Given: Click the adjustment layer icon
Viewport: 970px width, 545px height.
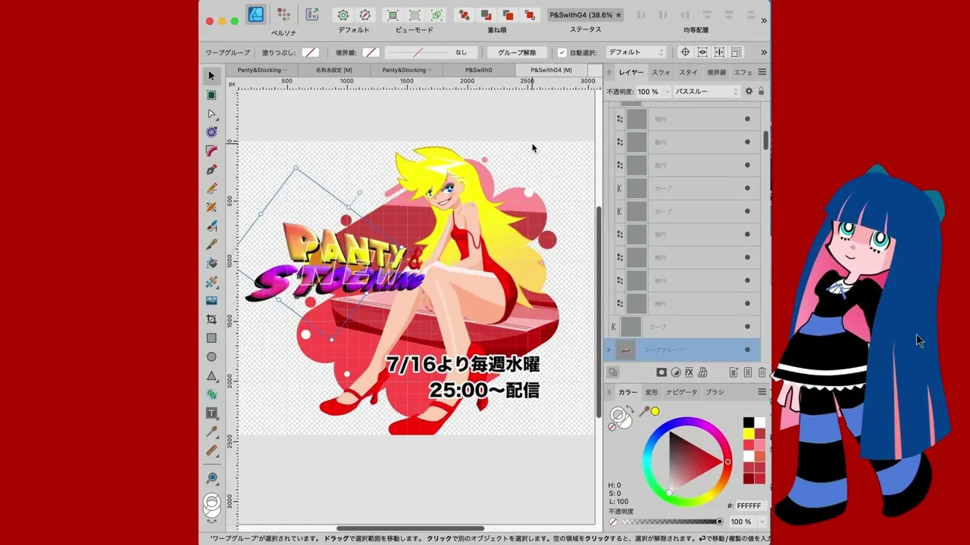Looking at the screenshot, I should pyautogui.click(x=675, y=372).
